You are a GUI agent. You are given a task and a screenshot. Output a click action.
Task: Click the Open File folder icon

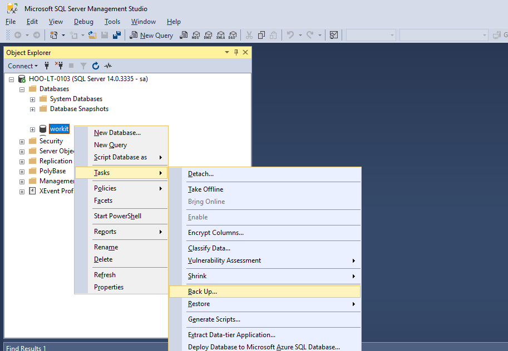(x=92, y=35)
